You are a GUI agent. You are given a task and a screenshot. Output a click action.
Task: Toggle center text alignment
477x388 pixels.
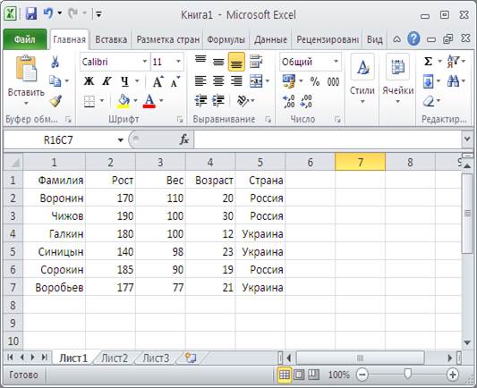pyautogui.click(x=218, y=81)
